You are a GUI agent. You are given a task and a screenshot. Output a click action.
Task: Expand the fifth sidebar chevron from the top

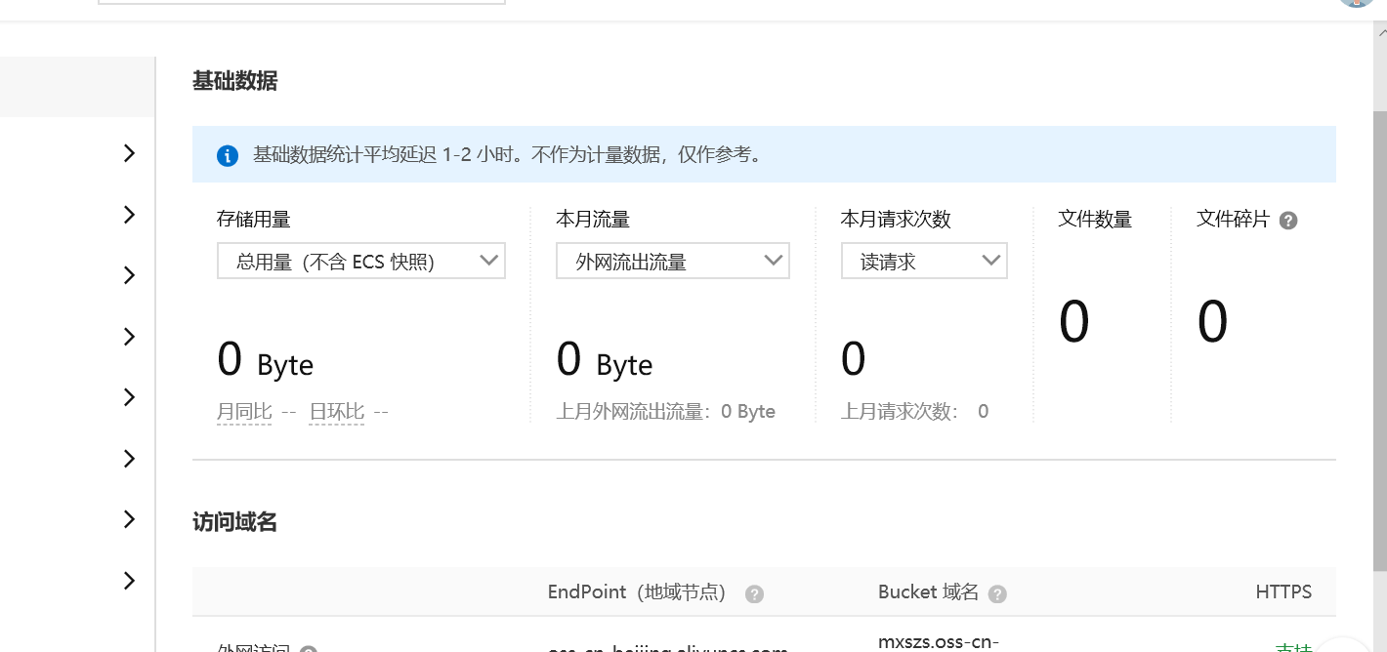(x=129, y=397)
